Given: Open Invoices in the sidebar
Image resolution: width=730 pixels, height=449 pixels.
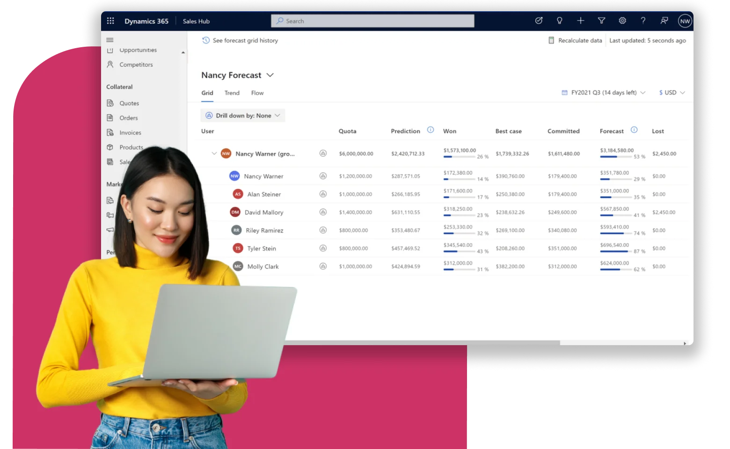Looking at the screenshot, I should tap(130, 133).
